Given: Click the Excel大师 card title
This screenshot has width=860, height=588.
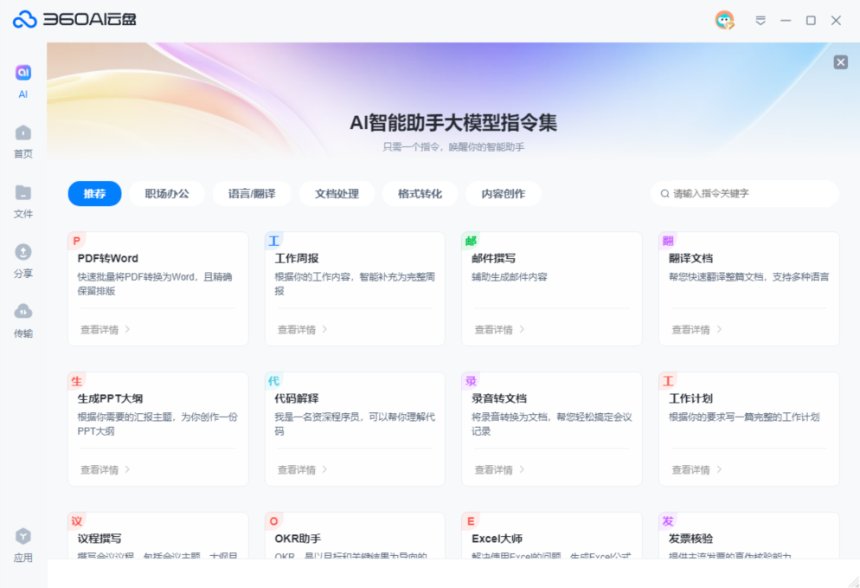Looking at the screenshot, I should (x=497, y=539).
